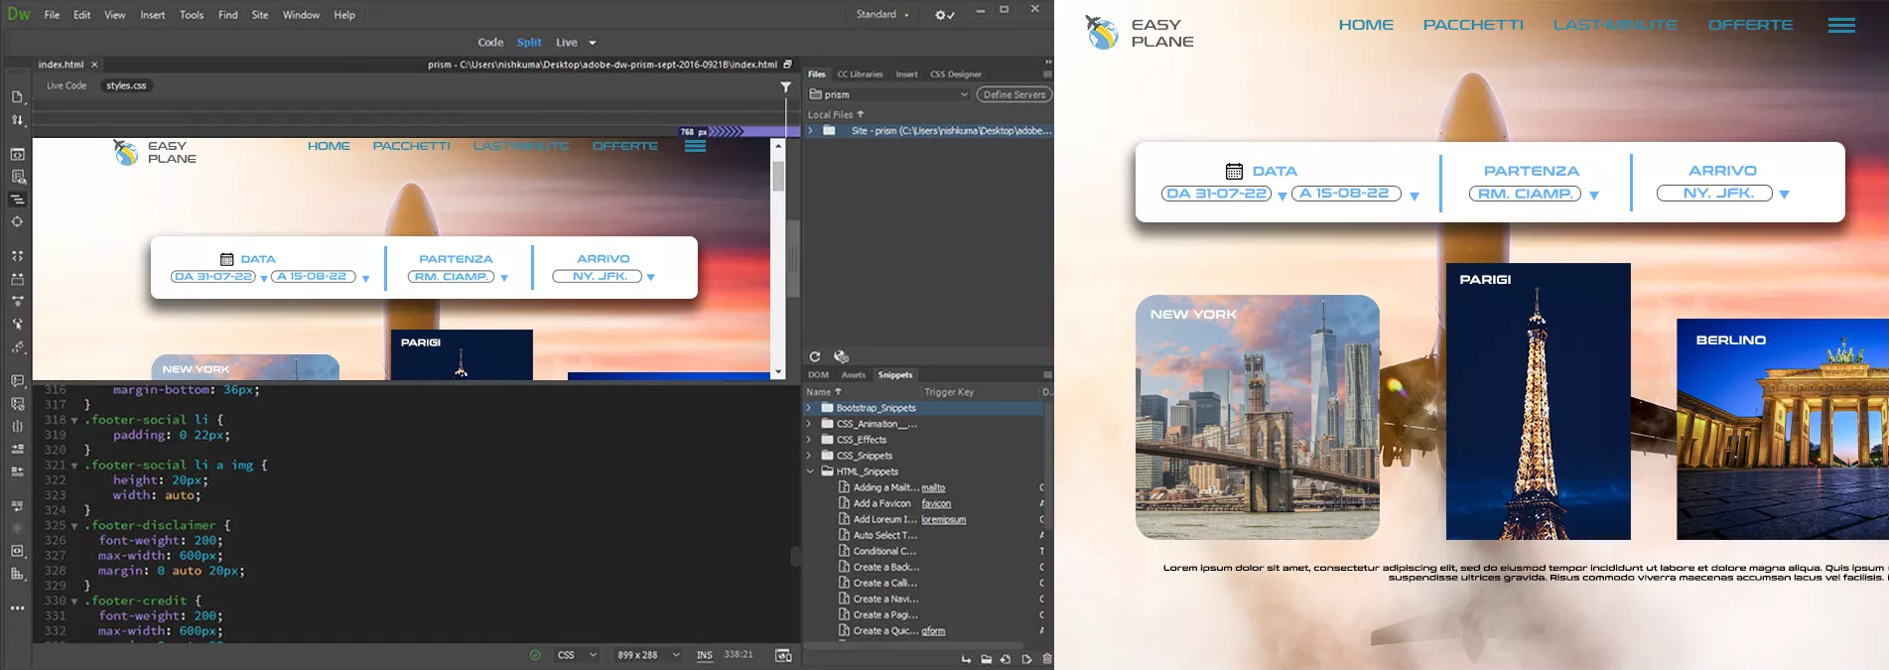This screenshot has height=670, width=1889.
Task: Click the trash Delete snippet icon
Action: click(x=1046, y=658)
